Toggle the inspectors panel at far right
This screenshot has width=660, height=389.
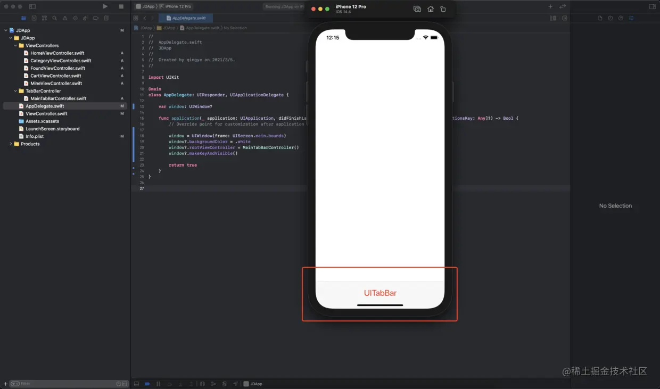pyautogui.click(x=652, y=6)
